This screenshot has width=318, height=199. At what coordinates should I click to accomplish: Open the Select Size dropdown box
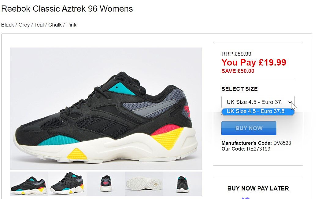tap(258, 102)
